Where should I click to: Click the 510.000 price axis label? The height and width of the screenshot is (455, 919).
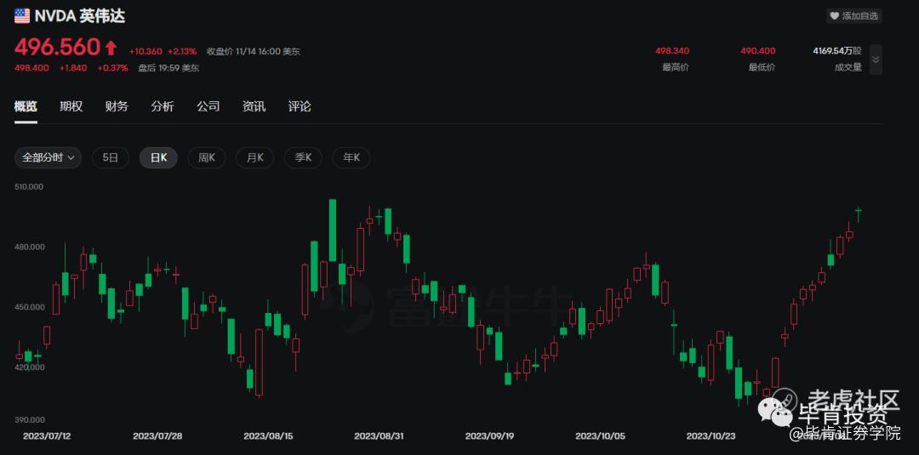click(x=29, y=187)
